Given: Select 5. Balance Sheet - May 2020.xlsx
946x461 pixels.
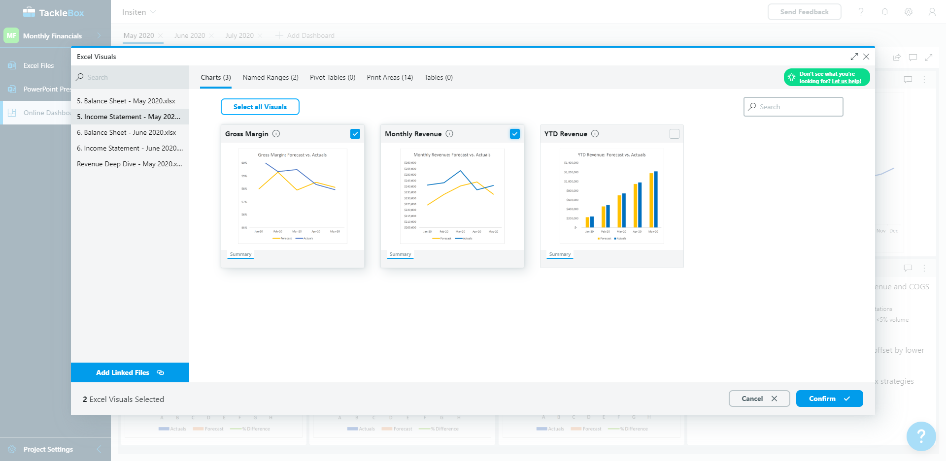Looking at the screenshot, I should click(130, 101).
